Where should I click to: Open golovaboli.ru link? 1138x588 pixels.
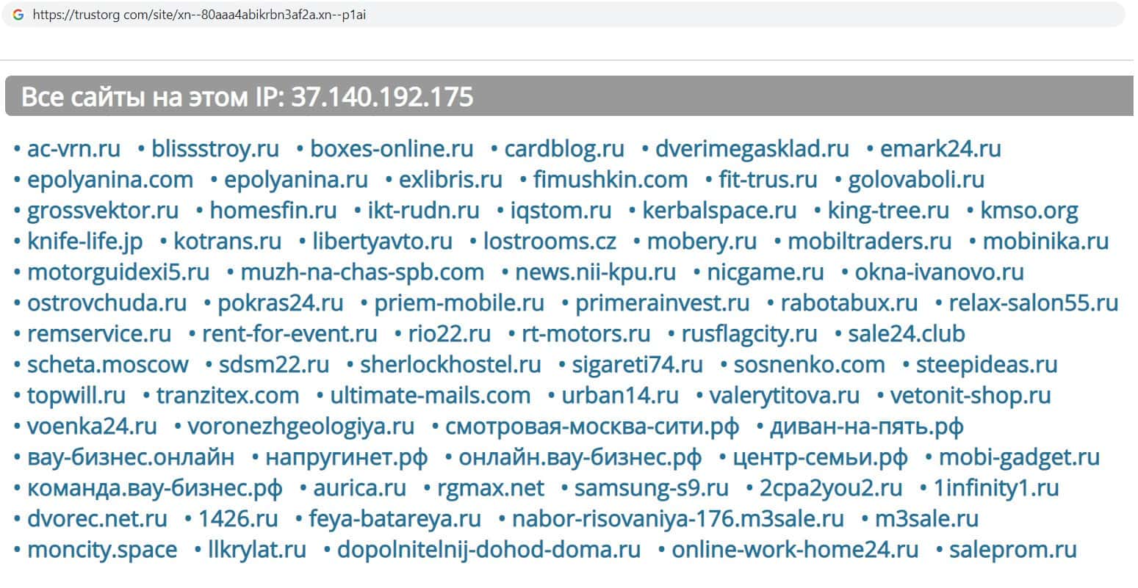coord(916,180)
